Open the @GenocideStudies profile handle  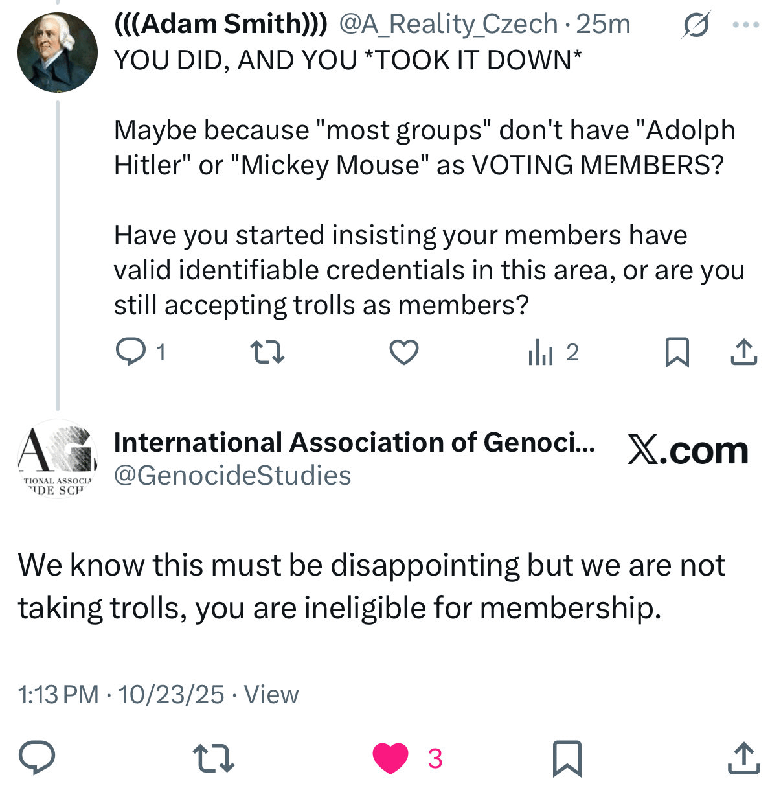(232, 476)
